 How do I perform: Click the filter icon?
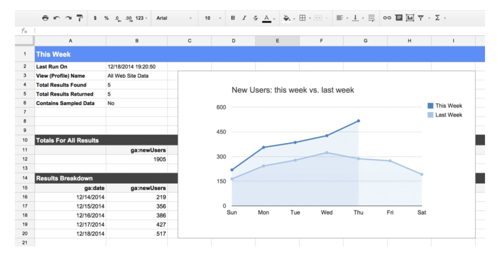[421, 18]
